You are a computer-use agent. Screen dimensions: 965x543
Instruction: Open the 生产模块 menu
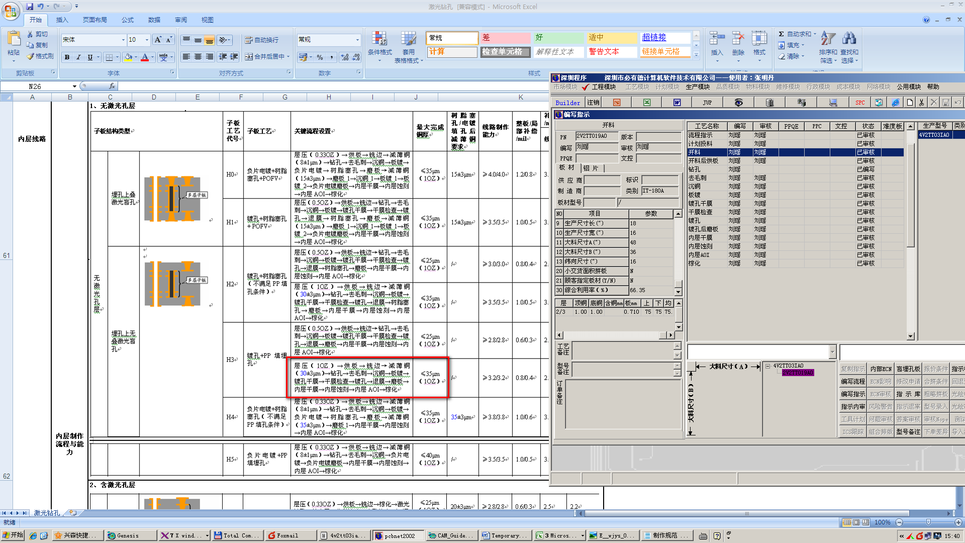[698, 87]
